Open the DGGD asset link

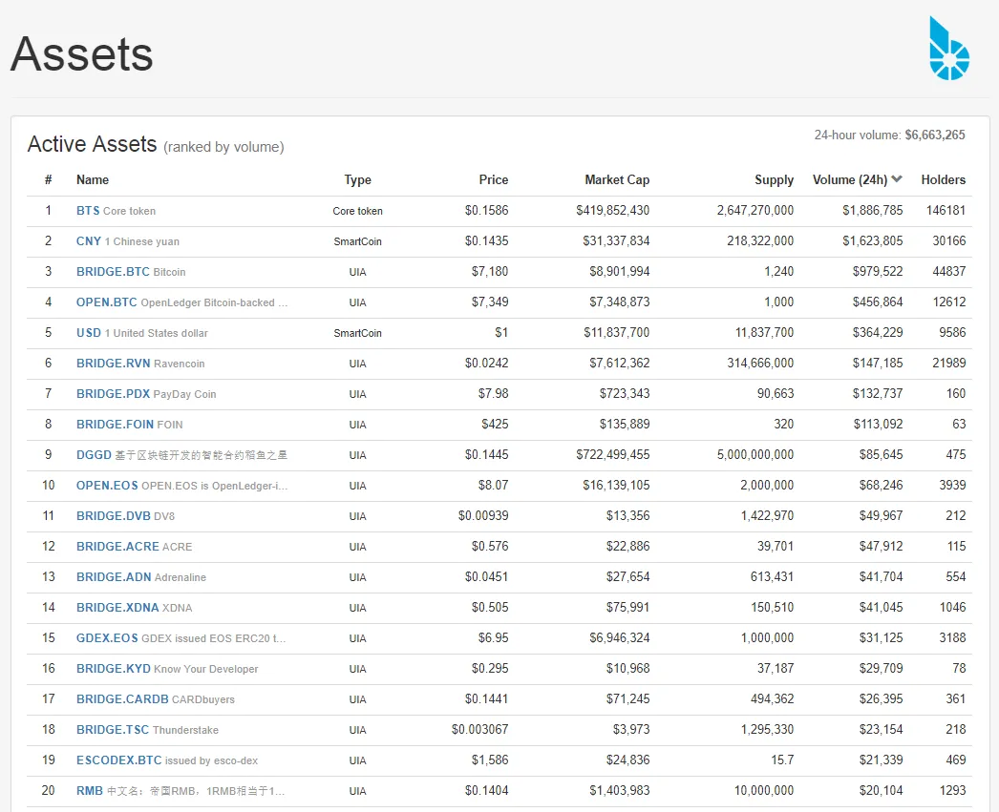tap(94, 455)
